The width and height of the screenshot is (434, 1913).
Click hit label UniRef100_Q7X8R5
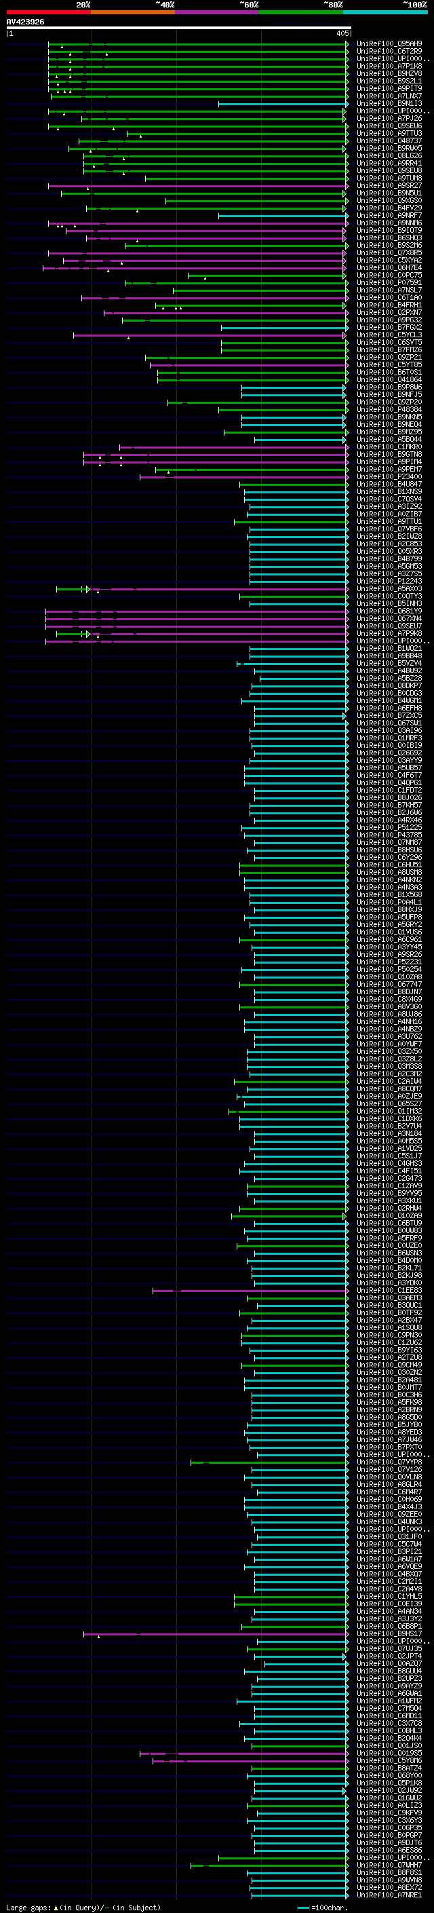pos(389,252)
